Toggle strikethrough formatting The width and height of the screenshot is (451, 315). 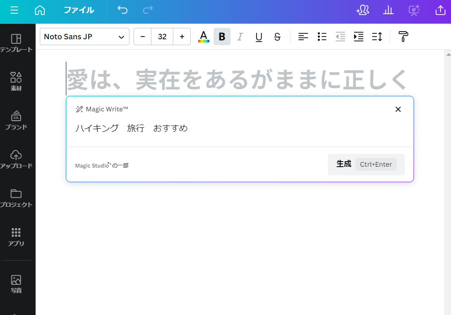[277, 37]
